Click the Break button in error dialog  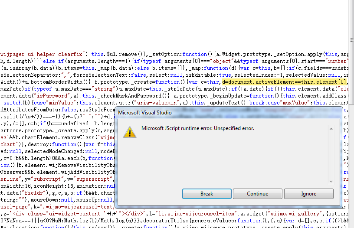pyautogui.click(x=206, y=194)
